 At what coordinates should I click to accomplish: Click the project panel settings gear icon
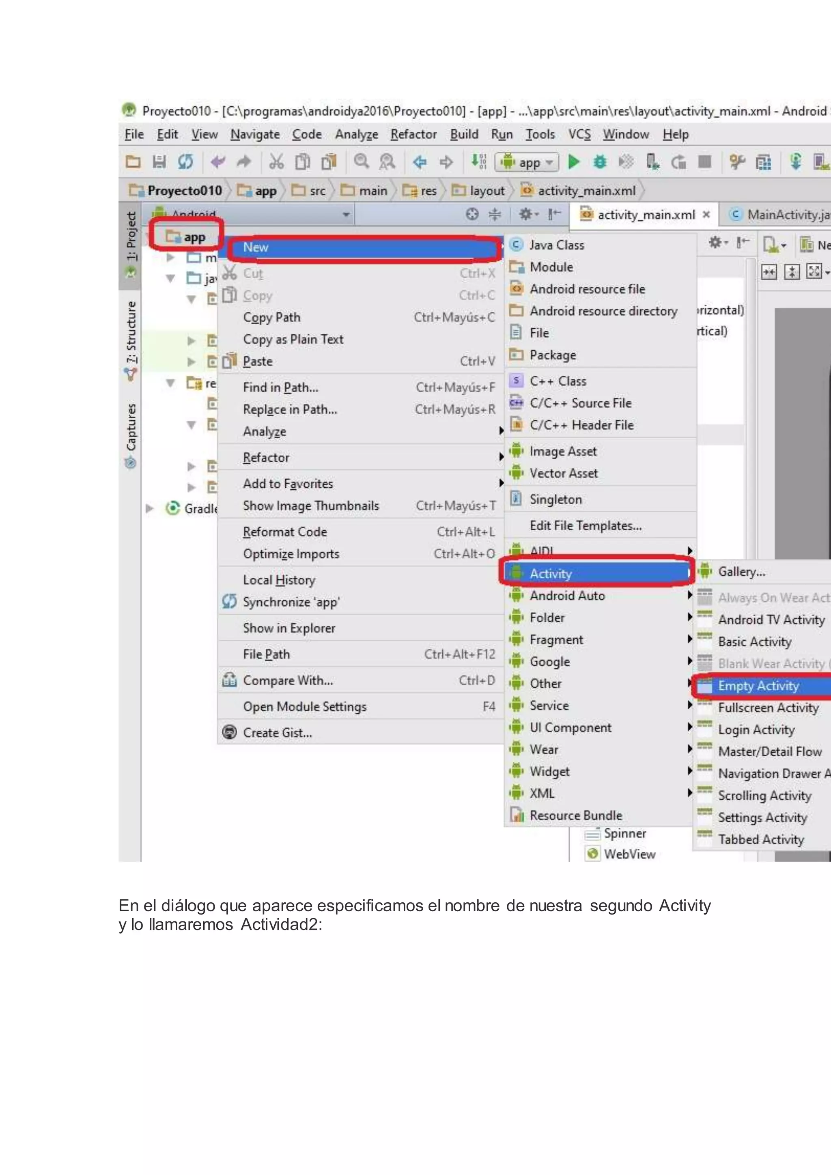pyautogui.click(x=526, y=214)
